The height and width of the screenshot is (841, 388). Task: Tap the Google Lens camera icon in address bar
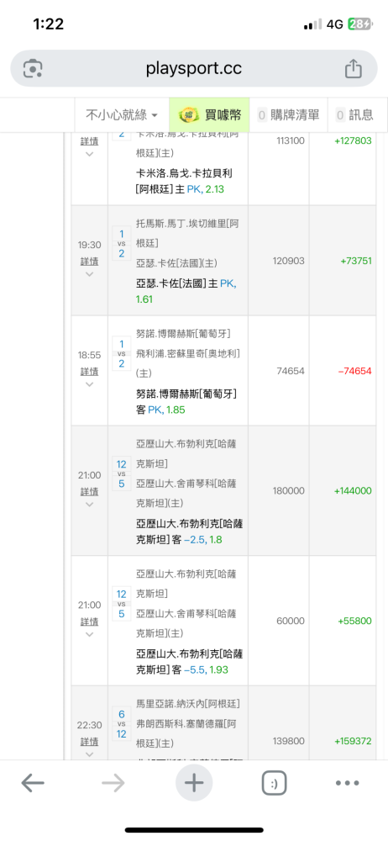click(33, 69)
